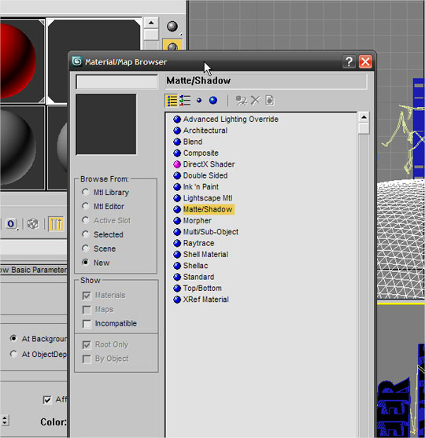The image size is (425, 438).
Task: Click the sample slots scrollbar up arrow
Action: point(151,23)
